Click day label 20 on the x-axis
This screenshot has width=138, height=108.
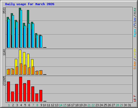click(85, 105)
